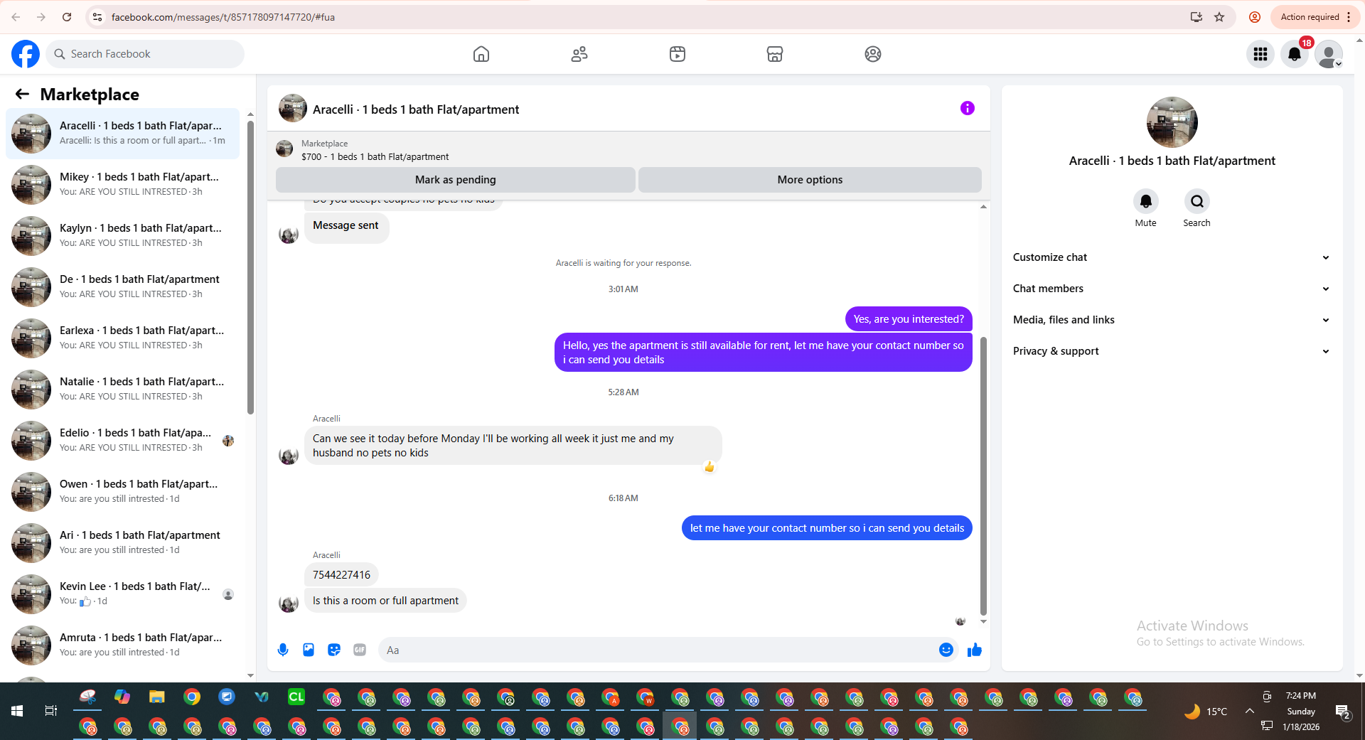Mute this chat with the bell icon
Viewport: 1365px width, 740px height.
click(1146, 201)
